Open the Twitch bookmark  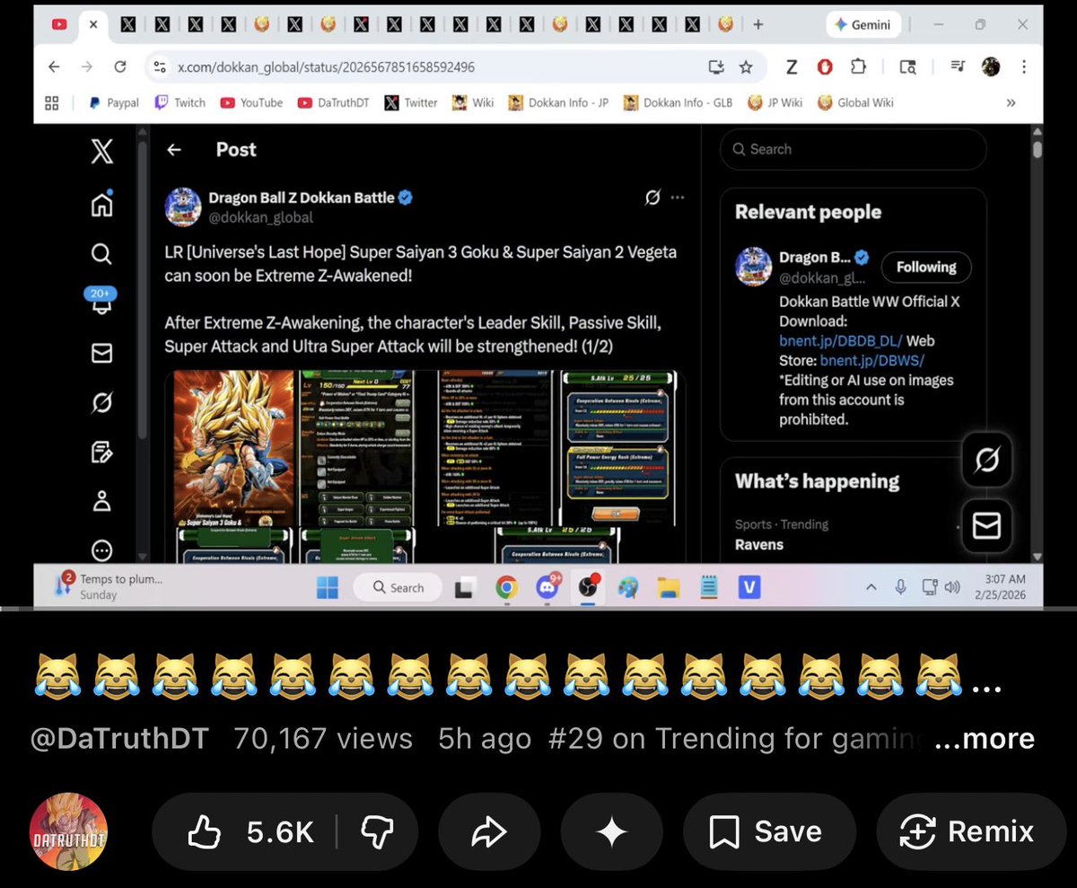pyautogui.click(x=180, y=102)
